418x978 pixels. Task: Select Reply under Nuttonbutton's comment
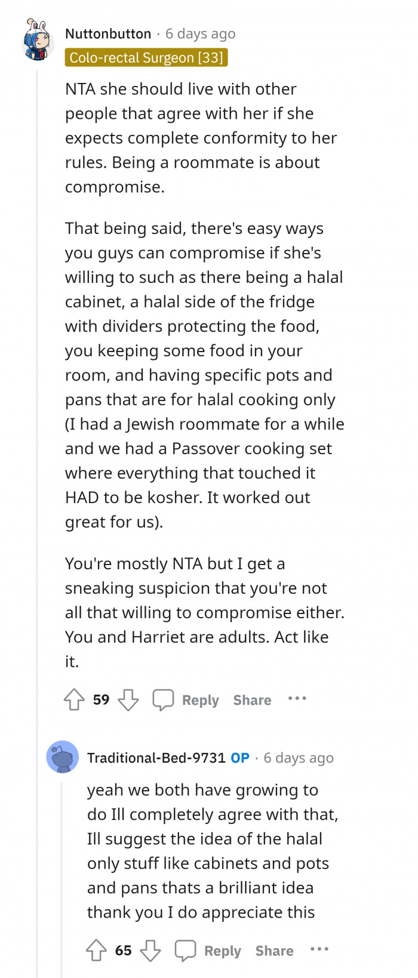tap(200, 700)
